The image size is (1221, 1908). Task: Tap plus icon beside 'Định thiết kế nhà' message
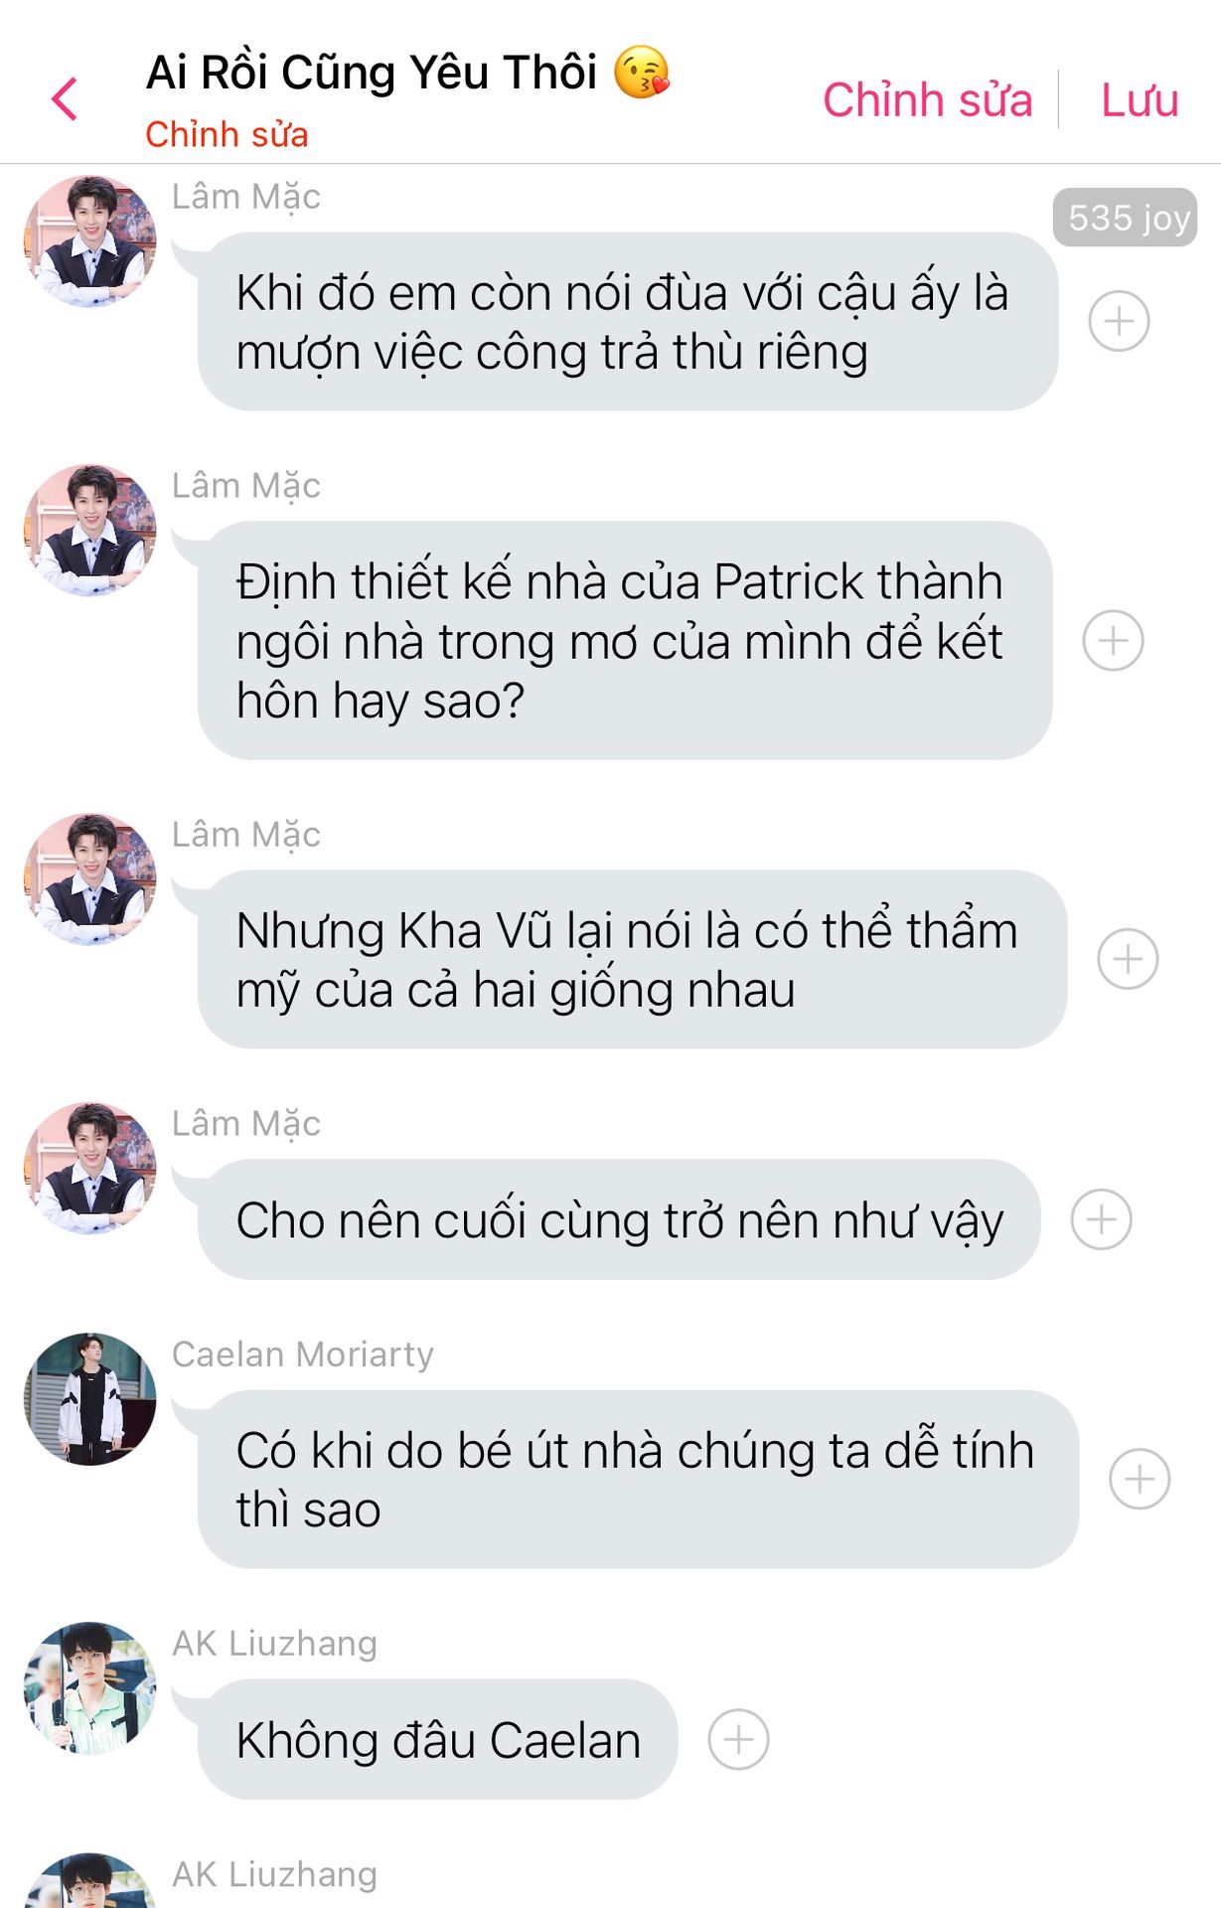(1113, 640)
